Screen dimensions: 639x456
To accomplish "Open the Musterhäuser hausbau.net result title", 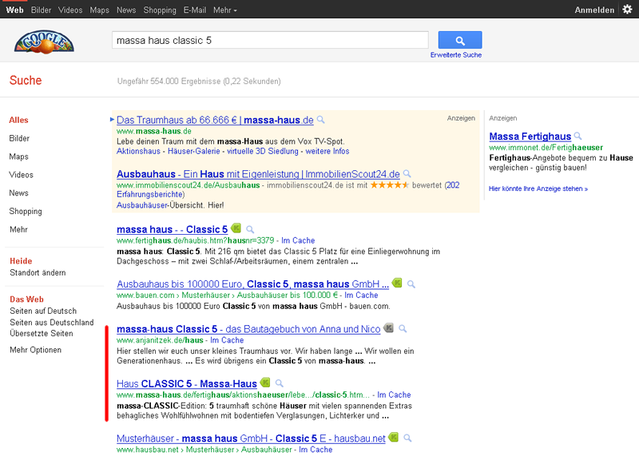I will [x=251, y=438].
